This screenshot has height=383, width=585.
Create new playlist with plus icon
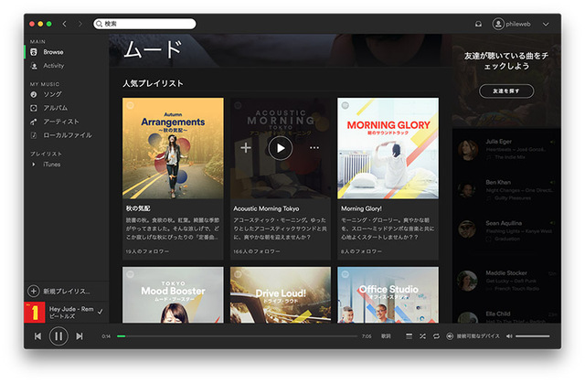[34, 291]
